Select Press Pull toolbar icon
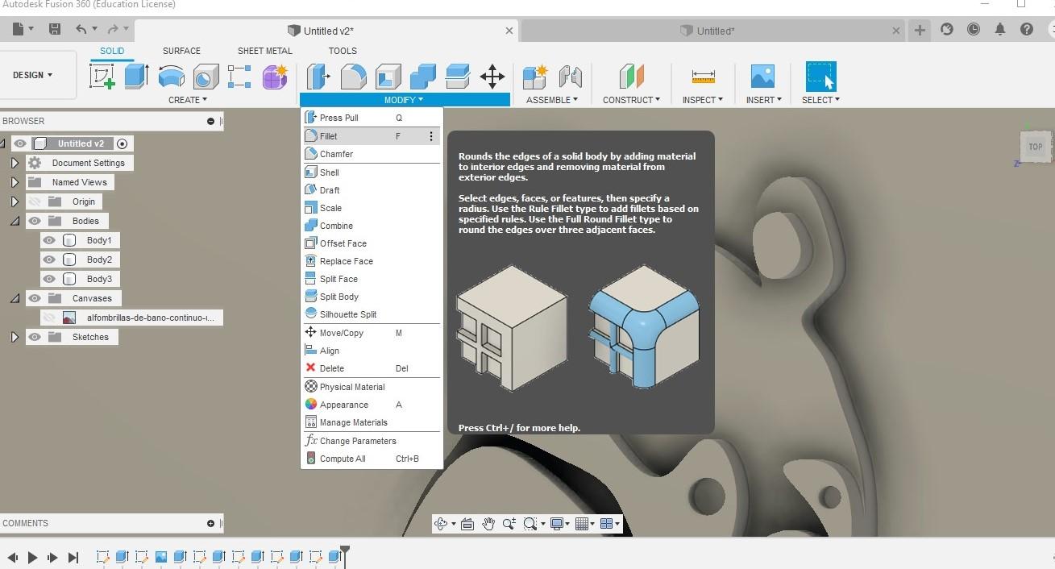This screenshot has width=1055, height=569. coord(319,77)
